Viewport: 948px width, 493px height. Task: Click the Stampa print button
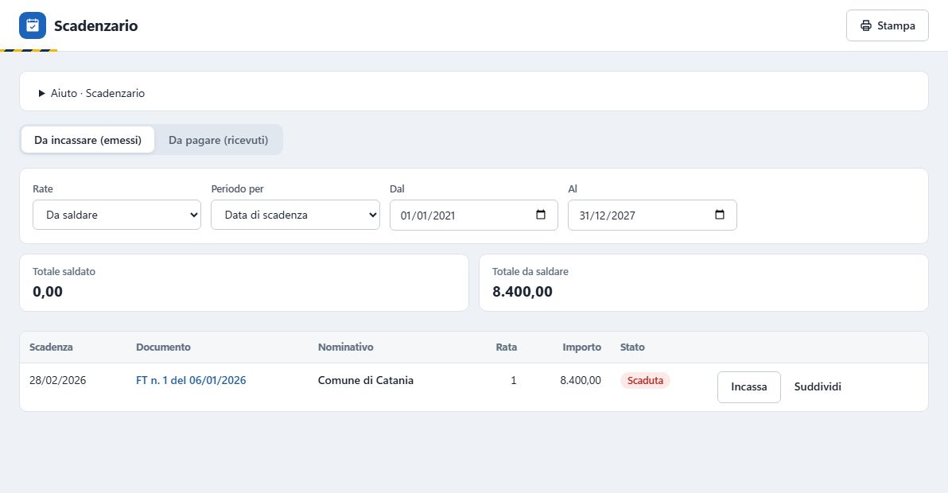887,25
